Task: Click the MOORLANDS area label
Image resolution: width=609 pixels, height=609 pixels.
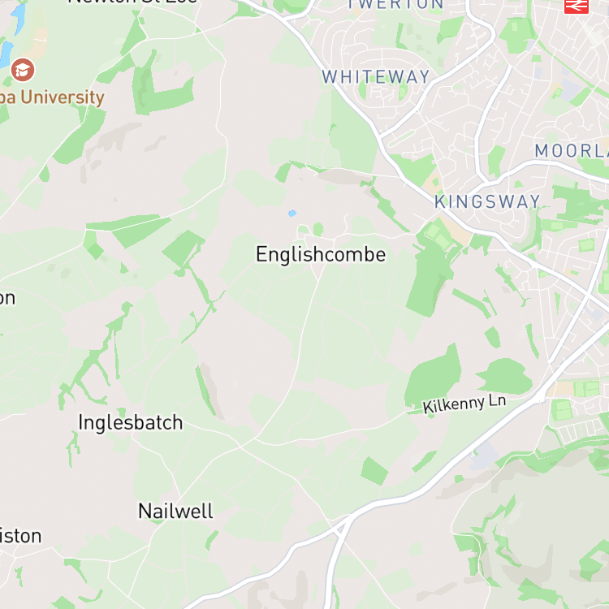Action: pos(572,151)
